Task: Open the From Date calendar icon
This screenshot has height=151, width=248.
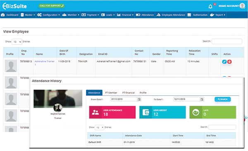Action: (x=139, y=99)
